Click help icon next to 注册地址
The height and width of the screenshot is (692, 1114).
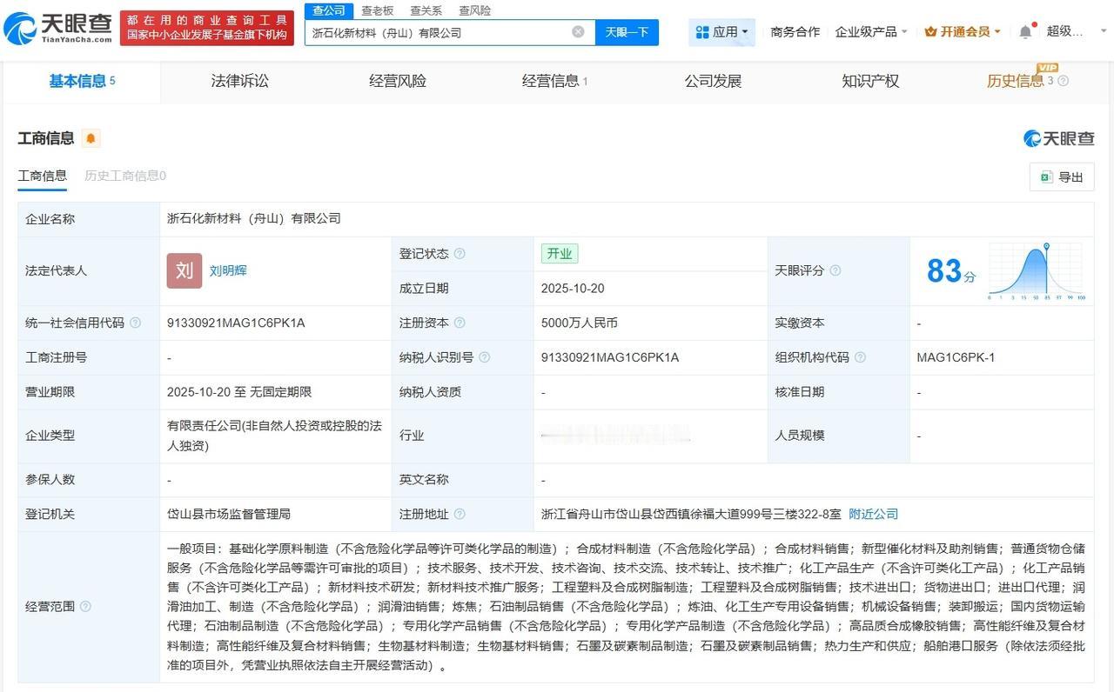click(460, 514)
